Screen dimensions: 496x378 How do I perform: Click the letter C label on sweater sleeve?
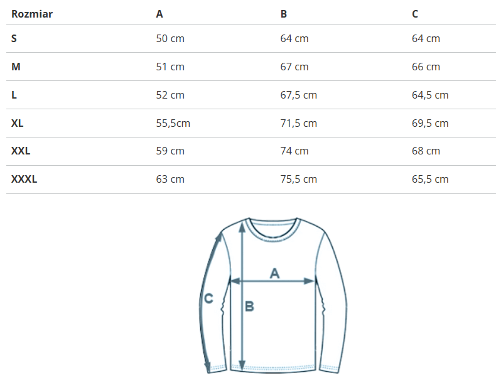tap(209, 299)
